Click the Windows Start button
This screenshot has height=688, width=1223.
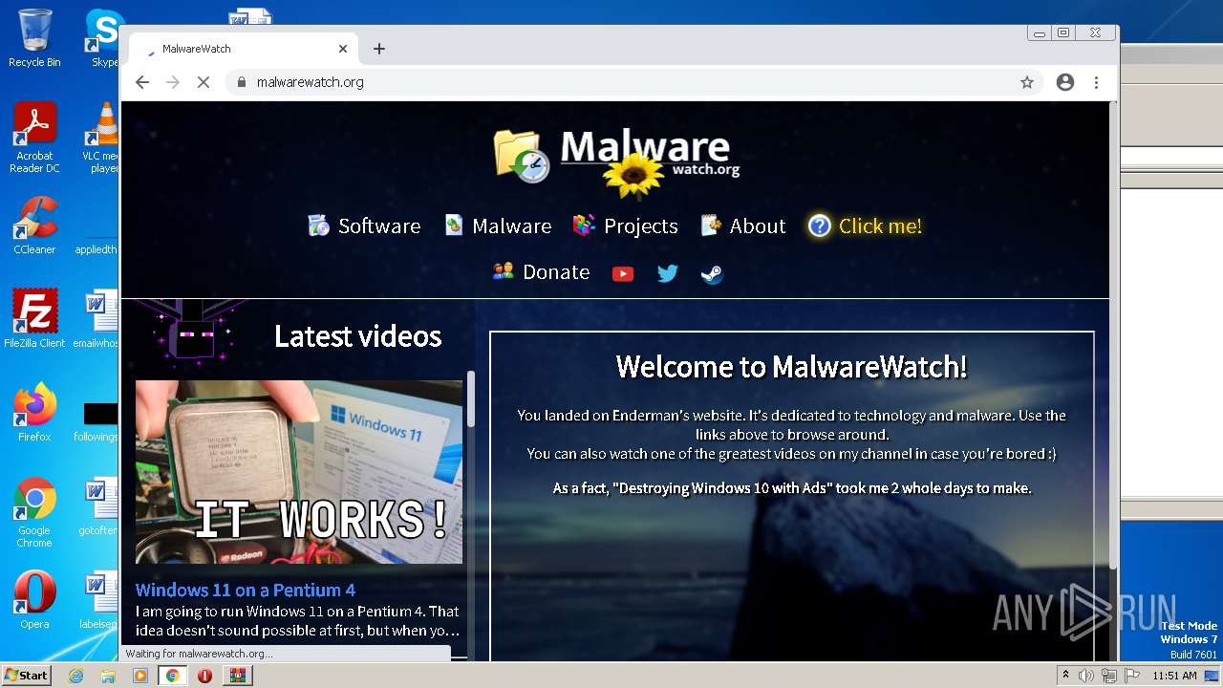26,676
